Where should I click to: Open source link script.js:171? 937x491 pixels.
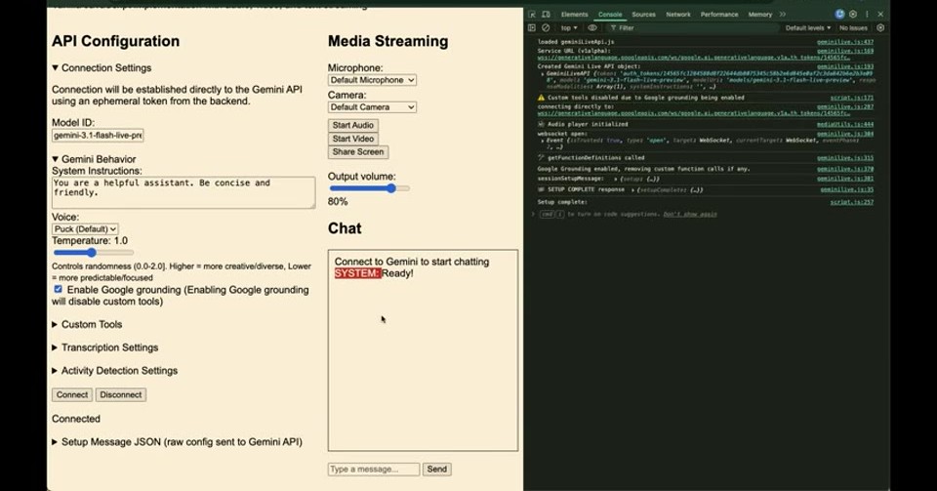[851, 98]
